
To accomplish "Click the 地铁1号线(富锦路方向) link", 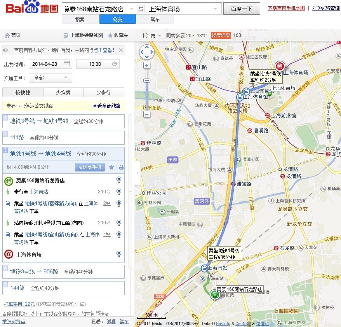I will click(x=50, y=203).
